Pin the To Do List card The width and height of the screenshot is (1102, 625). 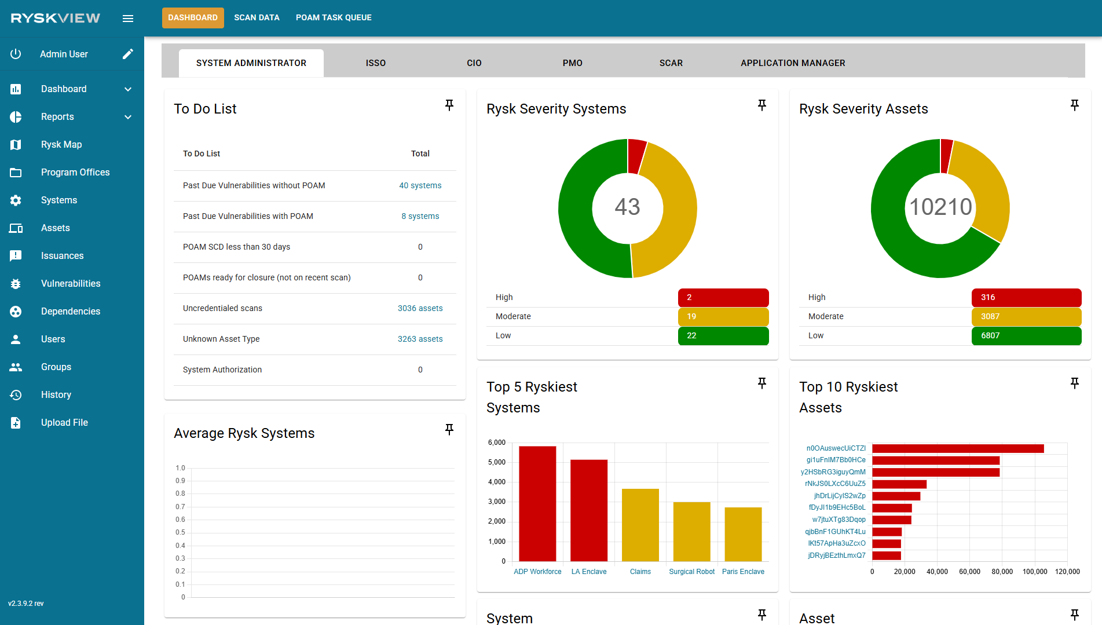449,105
